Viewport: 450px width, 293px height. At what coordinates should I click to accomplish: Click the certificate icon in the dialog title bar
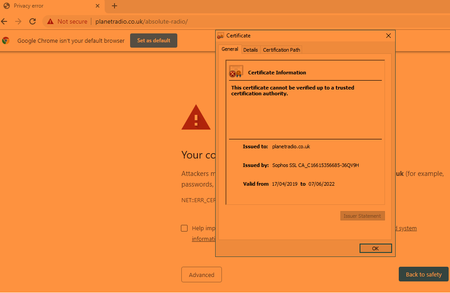[221, 36]
